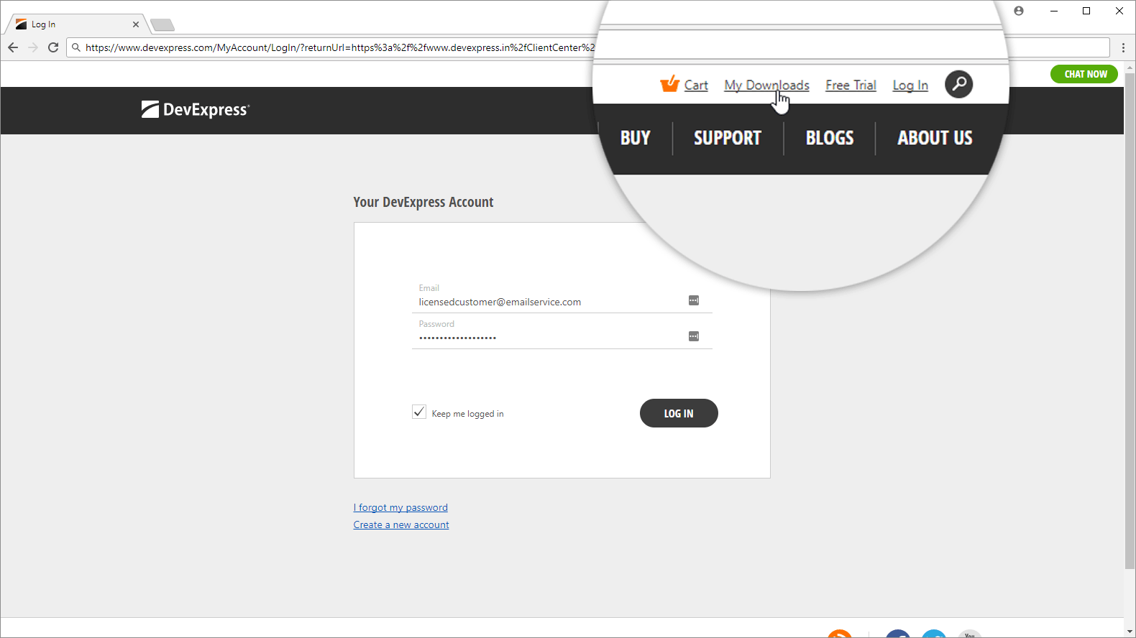Viewport: 1136px width, 638px height.
Task: Minimize the browser window
Action: pos(1054,11)
